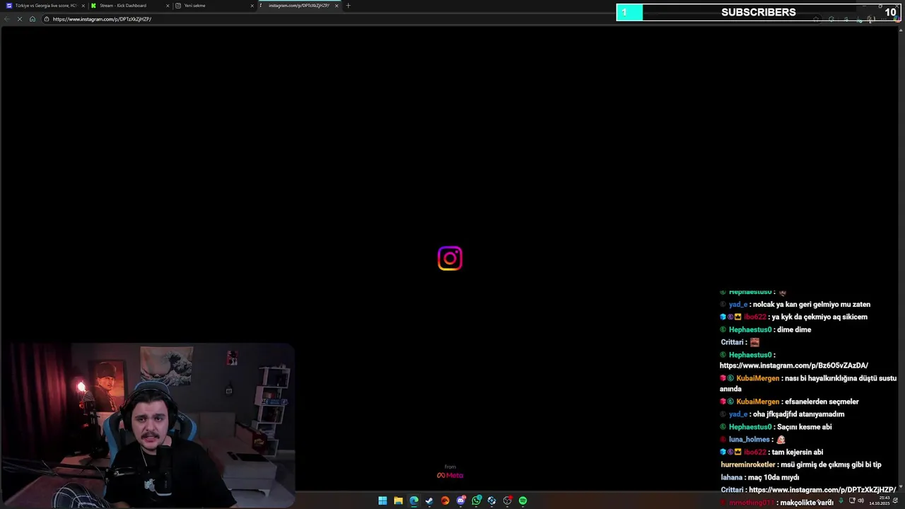The width and height of the screenshot is (905, 509).
Task: Click chat message 'nolcak ya kan geri gelmiyo mu zaten'
Action: point(812,304)
